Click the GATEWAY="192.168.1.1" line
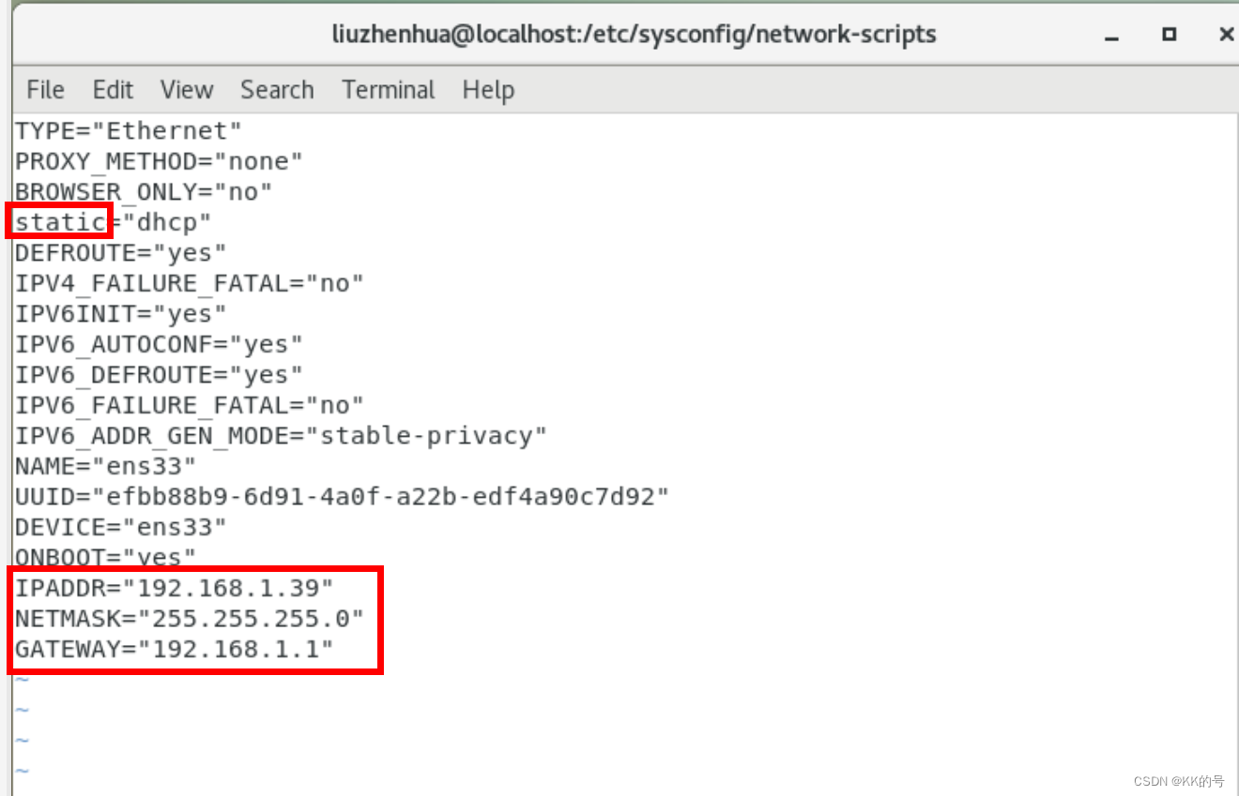The height and width of the screenshot is (796, 1239). click(x=174, y=649)
